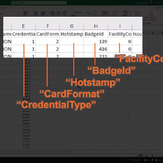Switch to Page Layout view
The height and width of the screenshot is (163, 163).
pos(147,155)
